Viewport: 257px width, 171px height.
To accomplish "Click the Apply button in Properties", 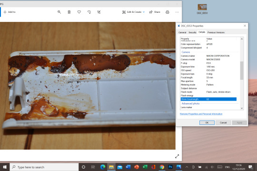I will click(x=239, y=123).
